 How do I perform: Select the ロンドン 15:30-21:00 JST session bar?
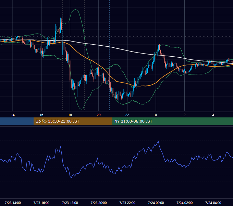pos(73,121)
